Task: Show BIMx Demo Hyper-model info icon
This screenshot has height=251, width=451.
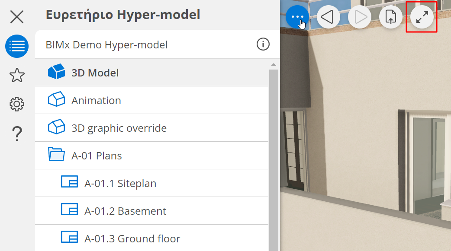Action: point(263,44)
